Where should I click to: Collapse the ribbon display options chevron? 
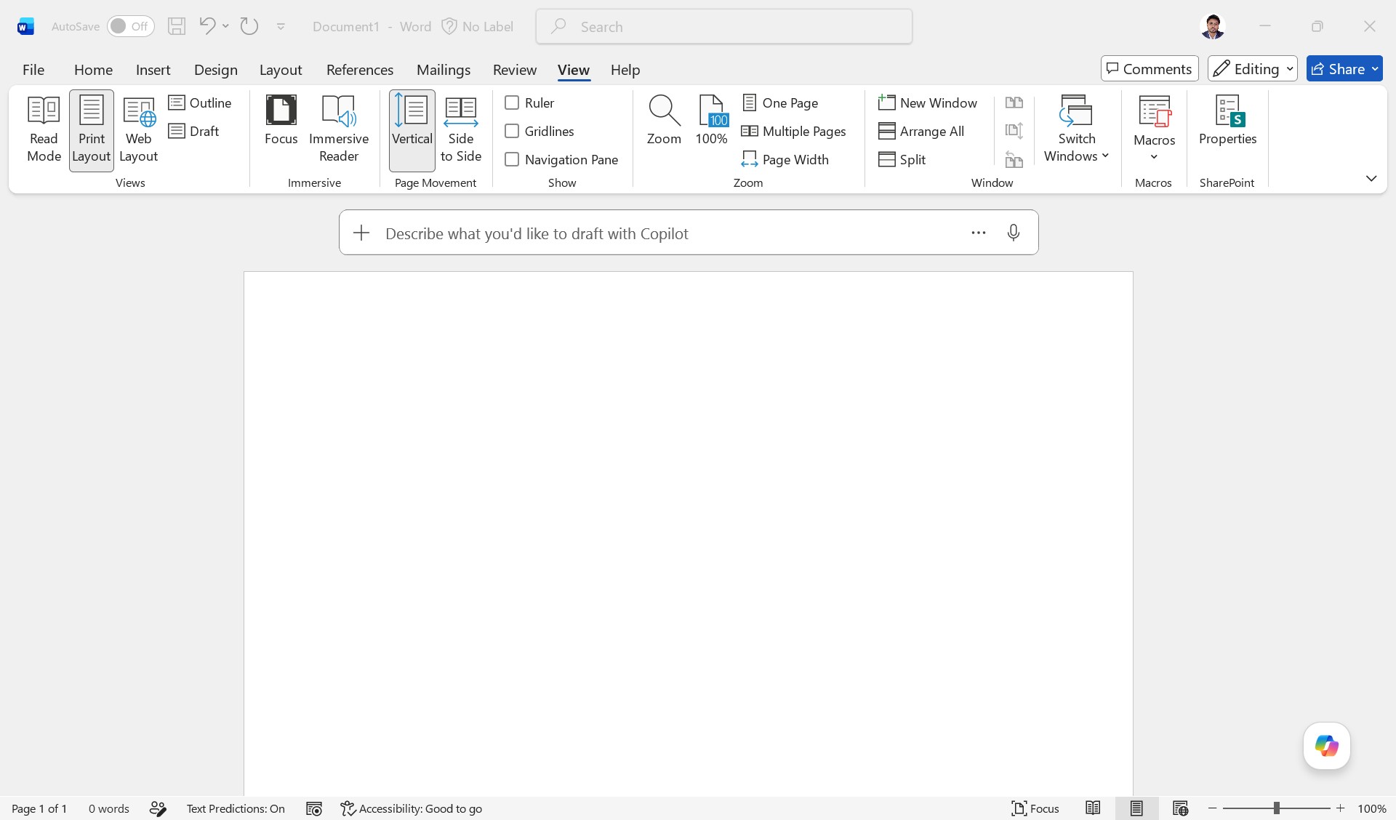[x=1371, y=178]
